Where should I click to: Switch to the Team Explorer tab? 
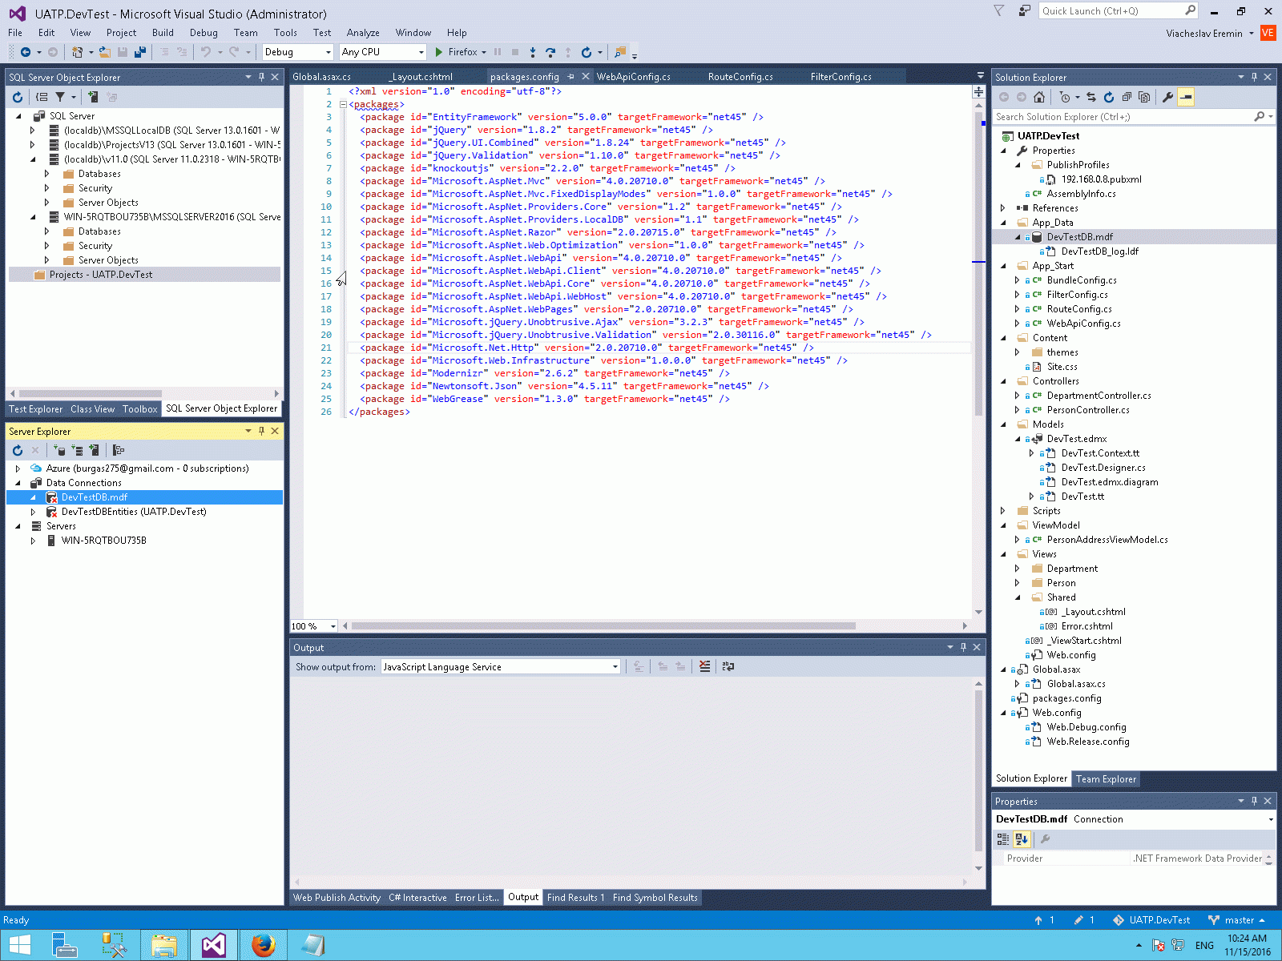coord(1106,779)
